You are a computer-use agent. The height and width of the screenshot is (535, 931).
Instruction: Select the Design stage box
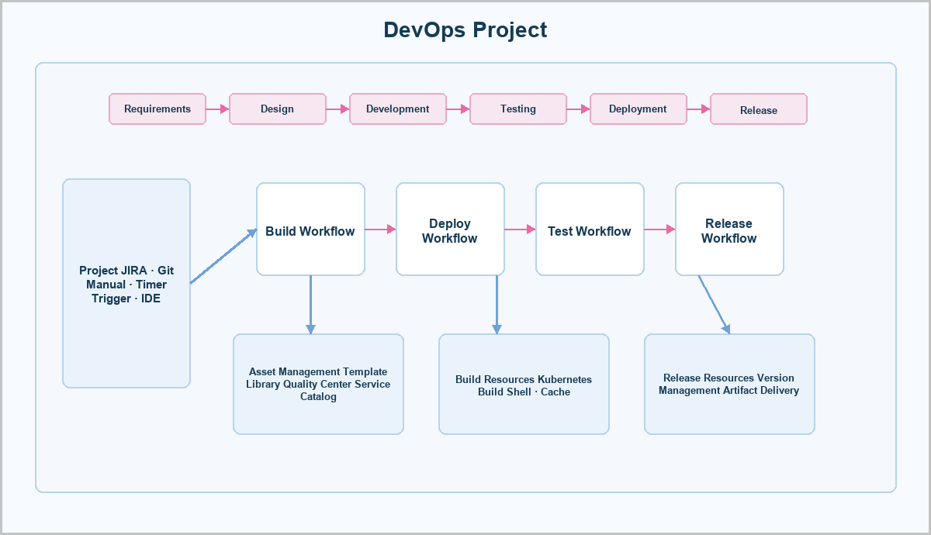click(278, 109)
